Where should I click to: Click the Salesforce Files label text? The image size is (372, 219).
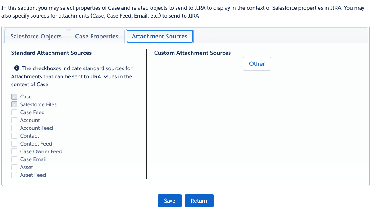coord(38,104)
